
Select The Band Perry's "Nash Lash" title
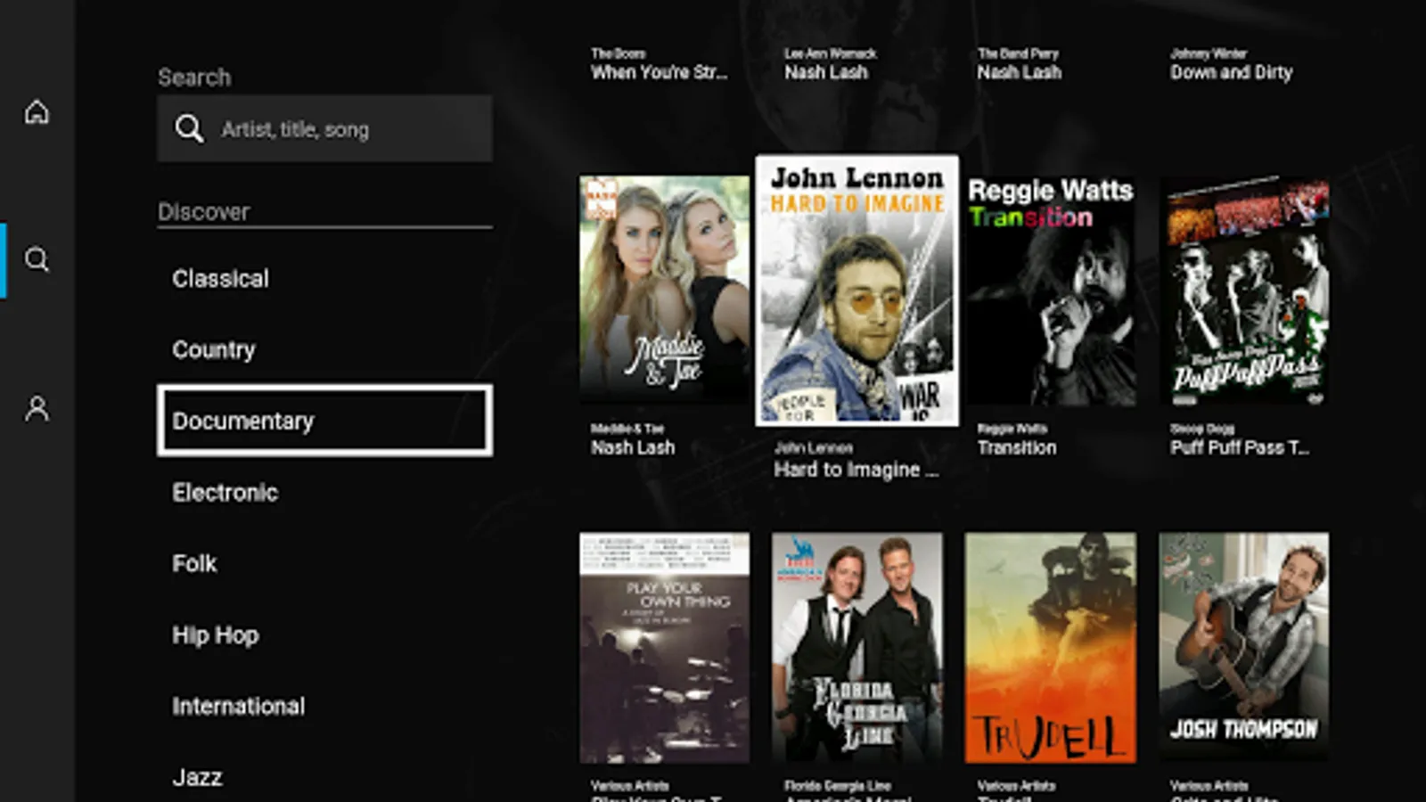pyautogui.click(x=1020, y=72)
